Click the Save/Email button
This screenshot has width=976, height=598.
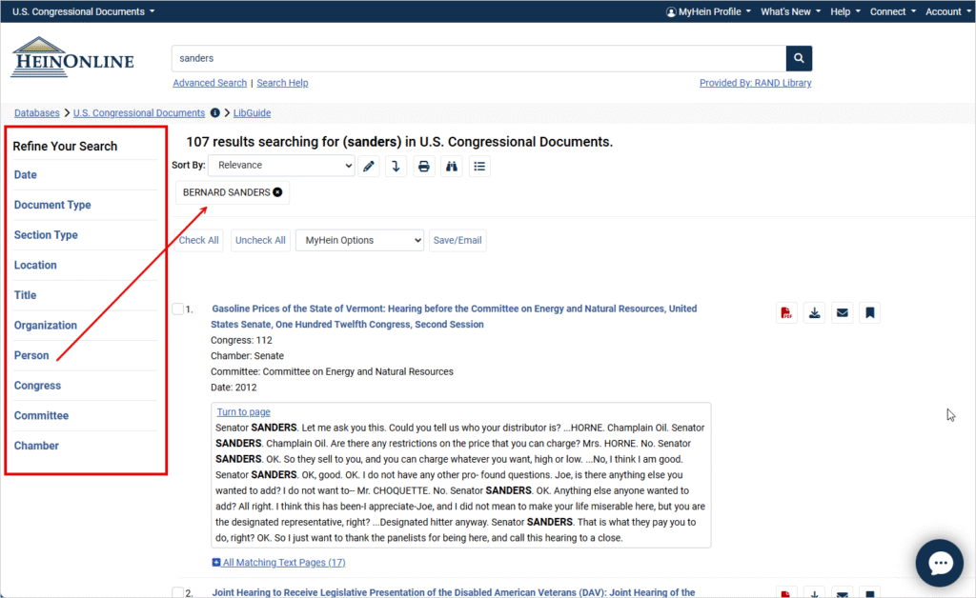pos(457,241)
